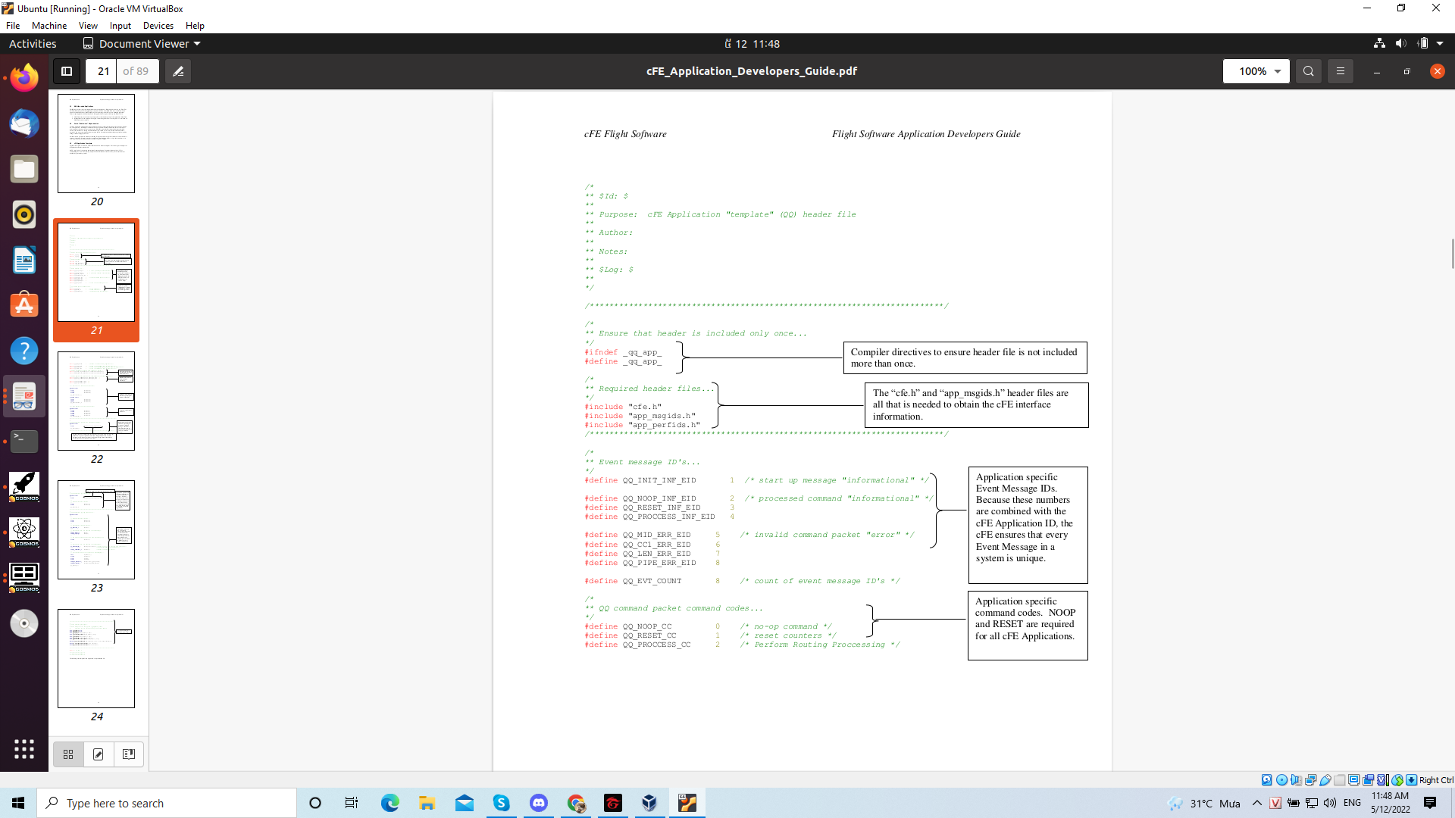
Task: Expand hidden icons in the Windows tray
Action: [1258, 803]
